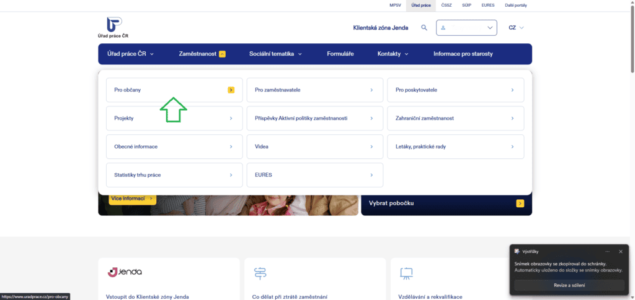Click the arrow next to Obecné informace
The image size is (635, 300).
point(231,147)
